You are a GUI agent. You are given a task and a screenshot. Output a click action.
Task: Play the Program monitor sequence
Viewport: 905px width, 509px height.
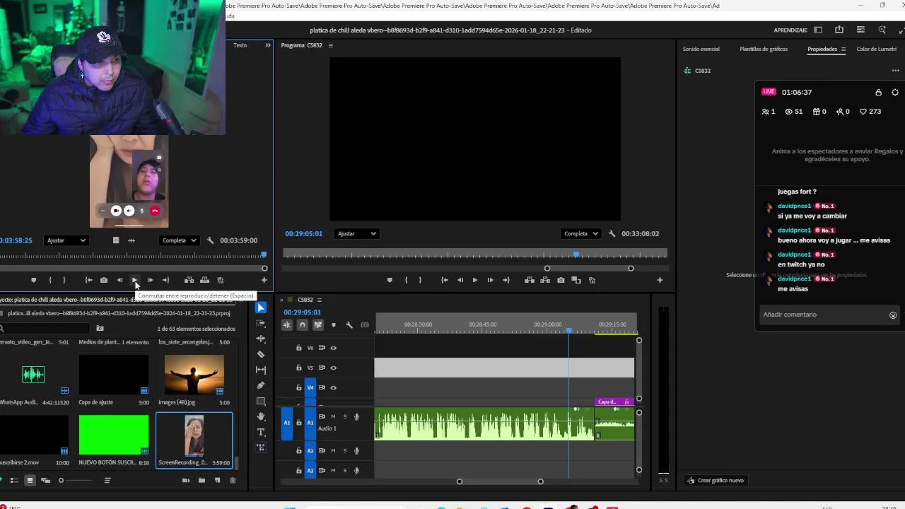[x=474, y=280]
